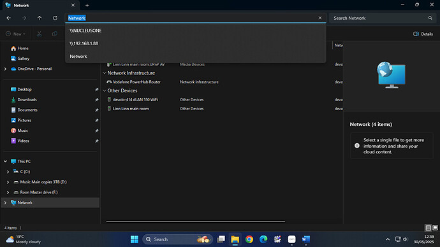Unpin Desktop via its pin icon

click(96, 90)
